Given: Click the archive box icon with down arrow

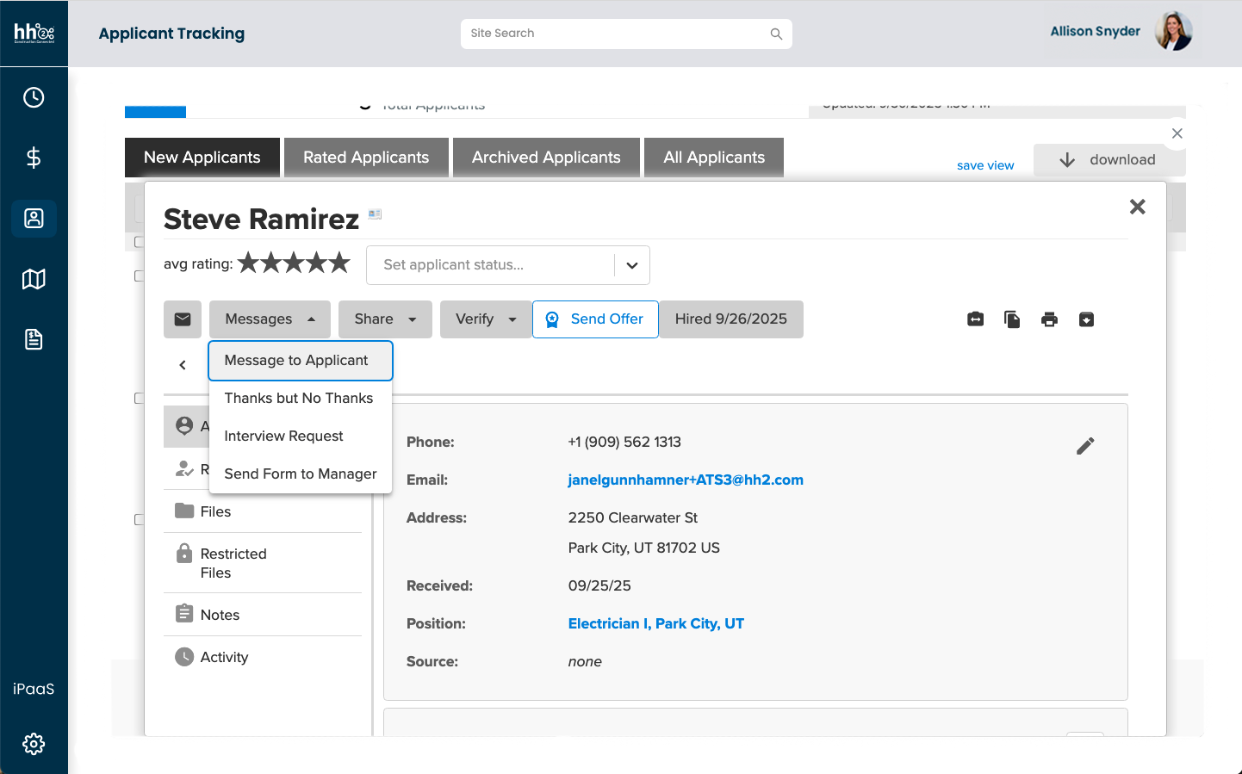Looking at the screenshot, I should (1086, 319).
